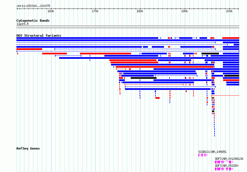Click the ODF3 NM_053280 magenta gene glyph
Screen dimensions: 247x172
(224, 169)
